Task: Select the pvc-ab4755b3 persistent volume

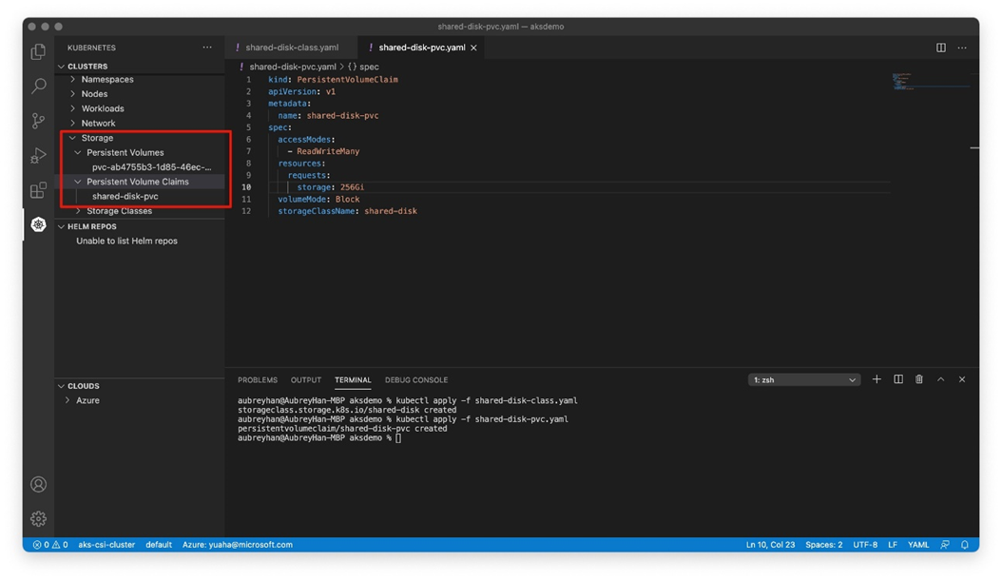Action: (x=151, y=167)
